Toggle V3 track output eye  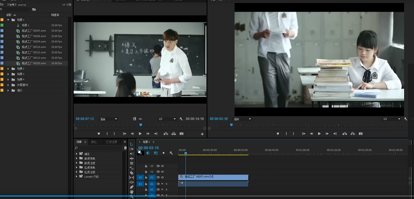(162, 166)
